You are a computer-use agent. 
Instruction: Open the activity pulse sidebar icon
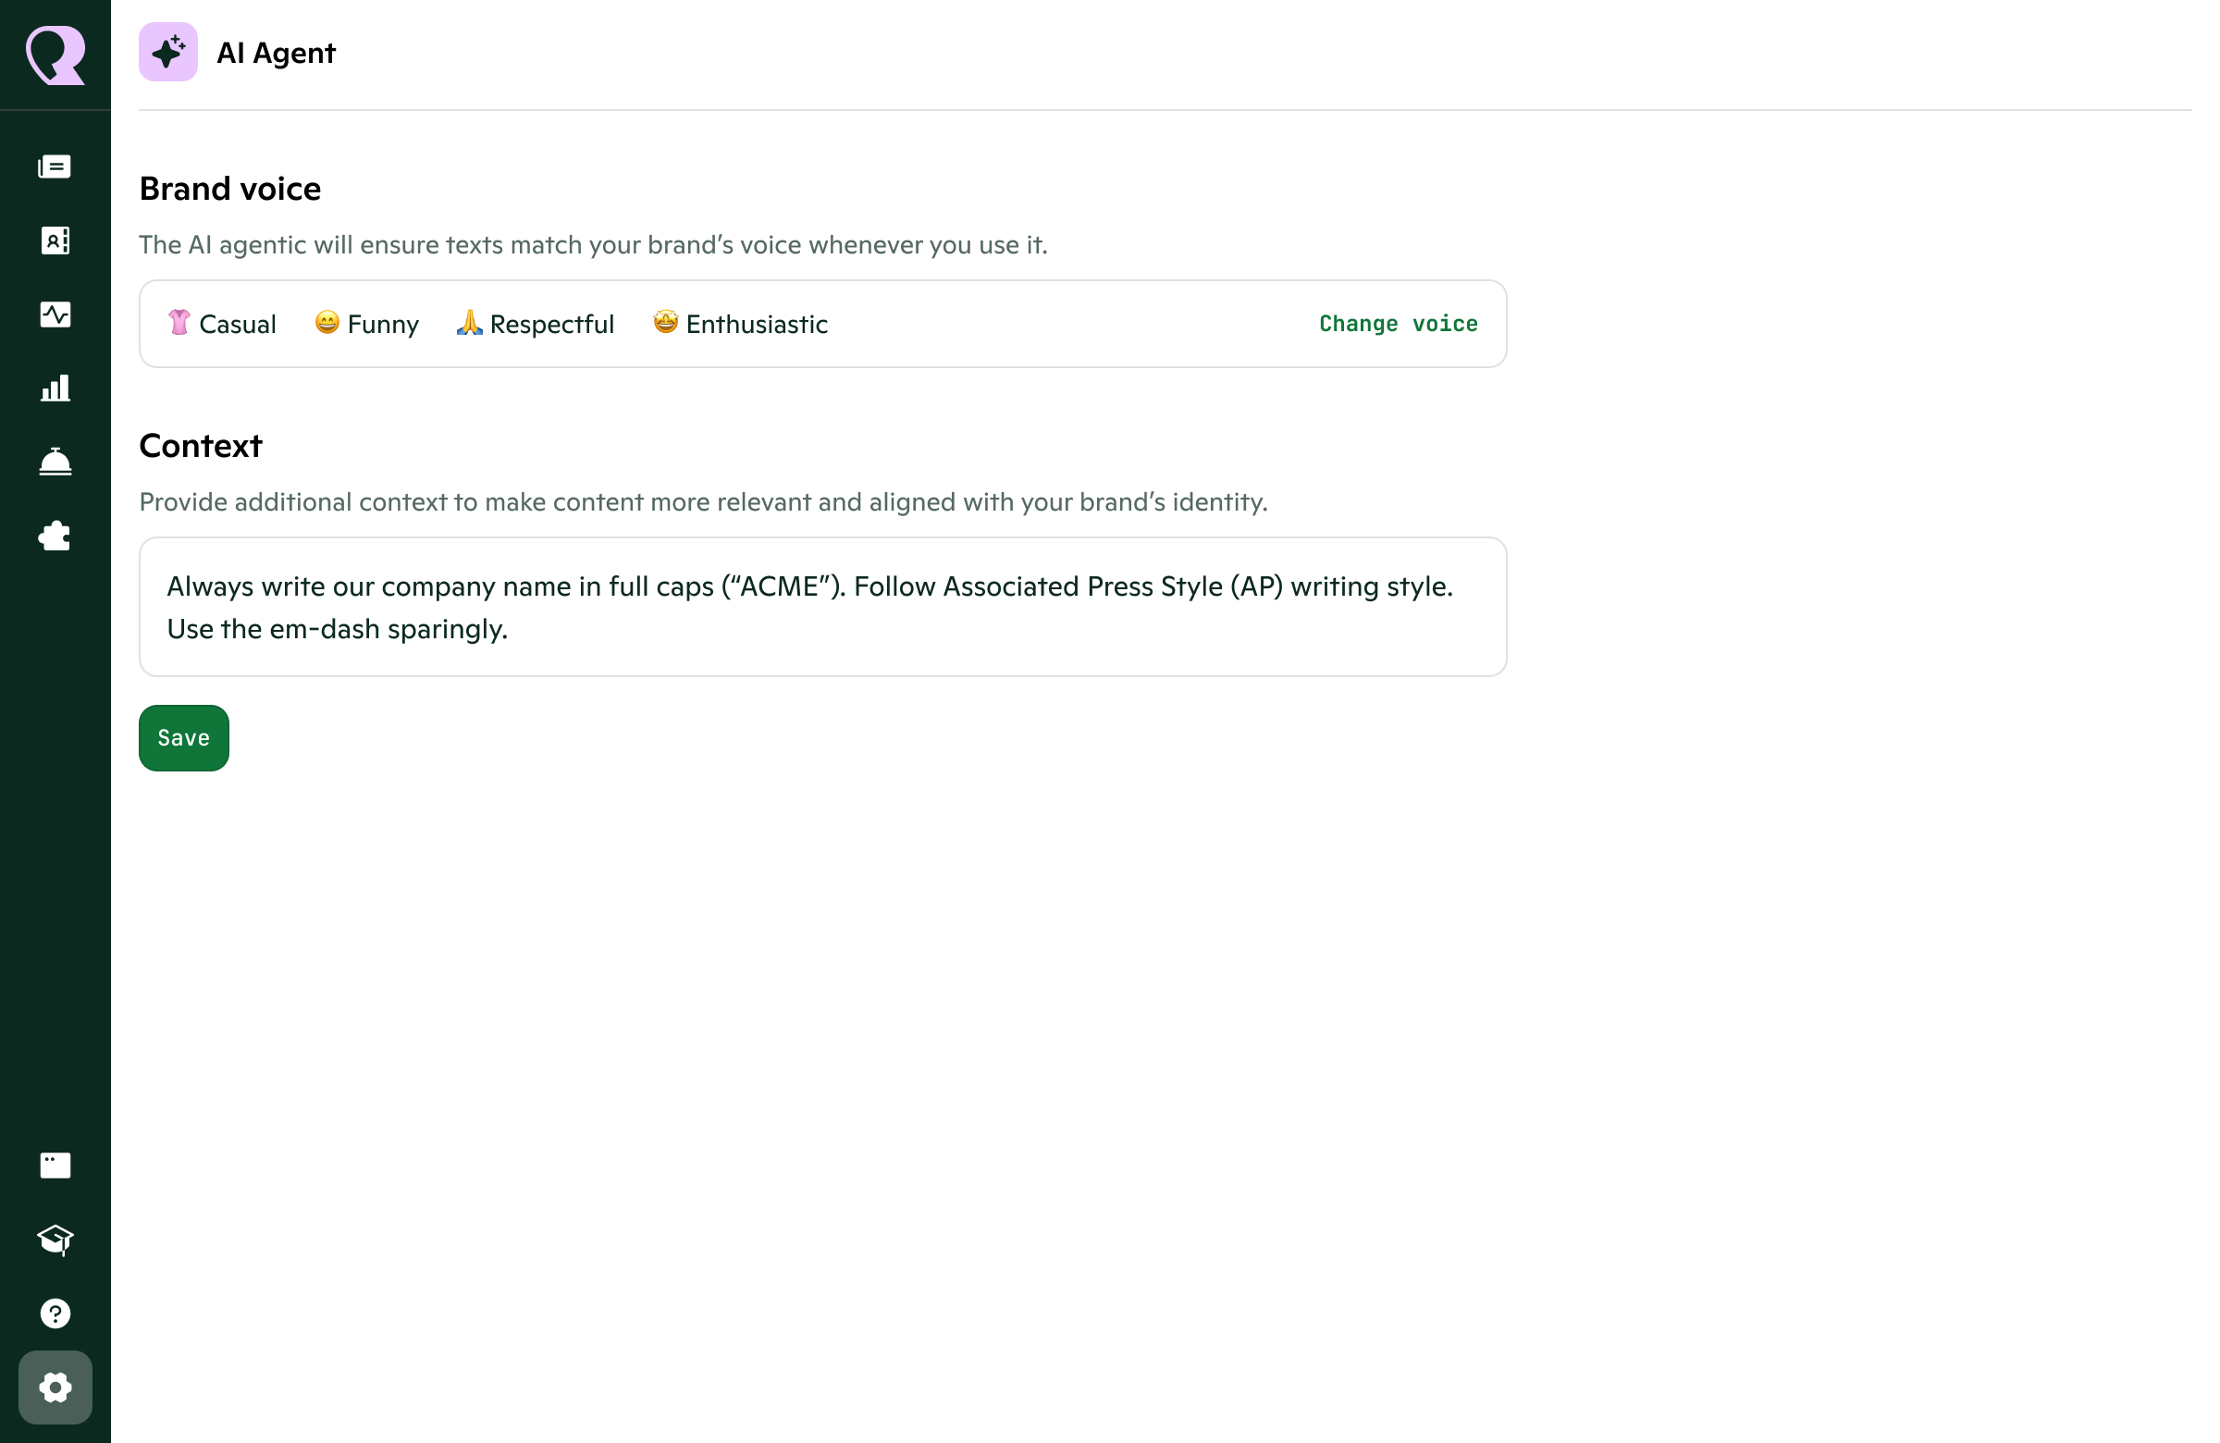pyautogui.click(x=55, y=314)
